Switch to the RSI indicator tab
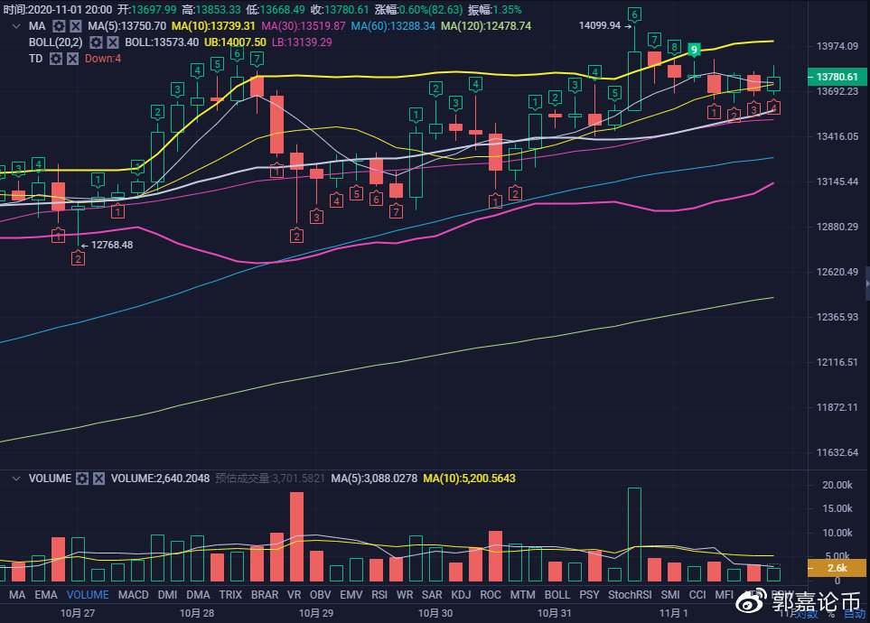This screenshot has width=870, height=623. (379, 595)
